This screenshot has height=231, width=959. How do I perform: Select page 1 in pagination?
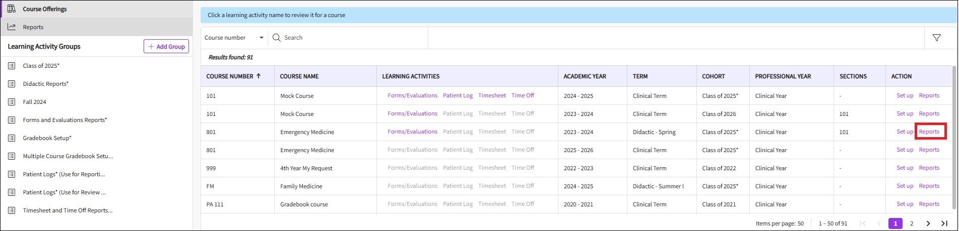point(896,223)
